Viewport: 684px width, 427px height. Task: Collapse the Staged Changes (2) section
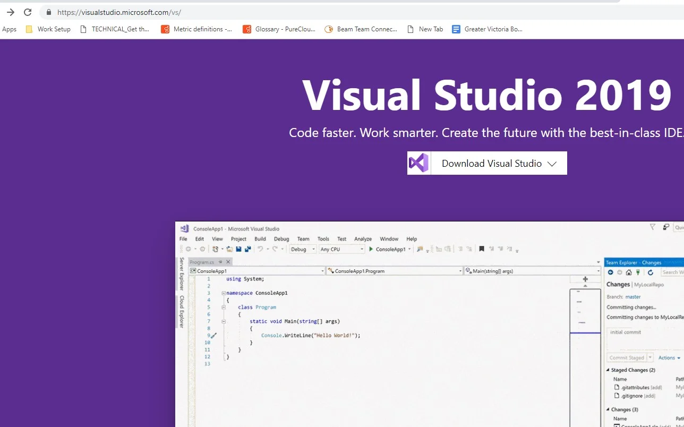[608, 370]
